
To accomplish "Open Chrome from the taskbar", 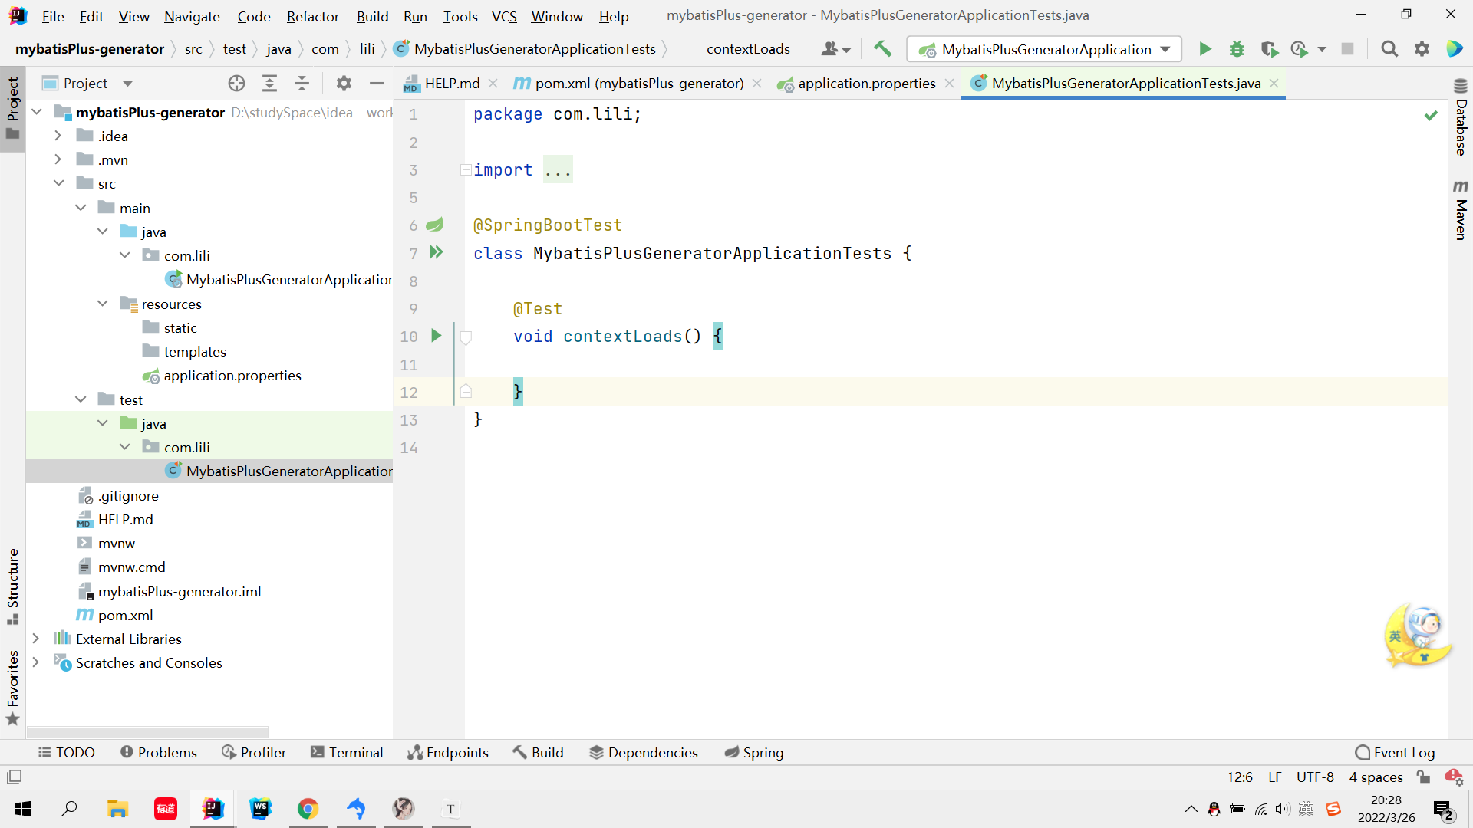I will click(308, 809).
